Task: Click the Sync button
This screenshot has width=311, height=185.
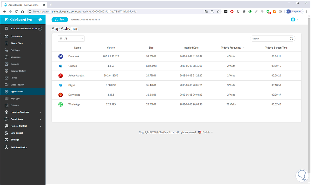Action: pos(60,20)
